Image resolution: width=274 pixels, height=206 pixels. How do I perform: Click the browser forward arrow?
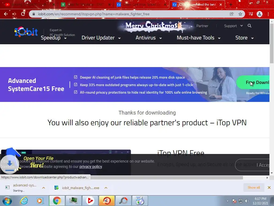tap(14, 14)
